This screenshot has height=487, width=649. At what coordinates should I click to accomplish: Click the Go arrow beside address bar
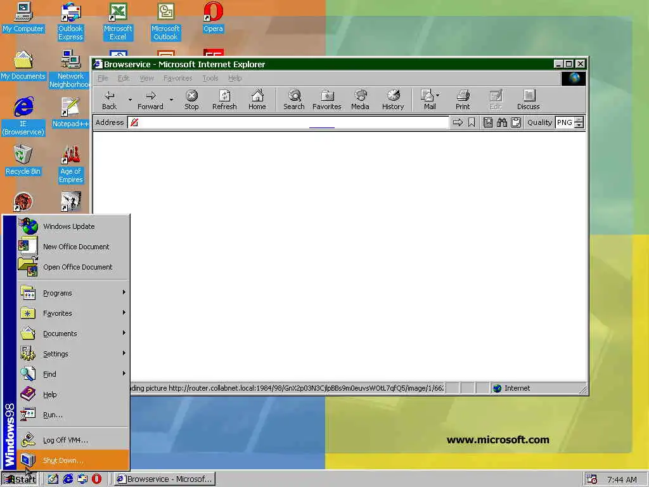(458, 122)
